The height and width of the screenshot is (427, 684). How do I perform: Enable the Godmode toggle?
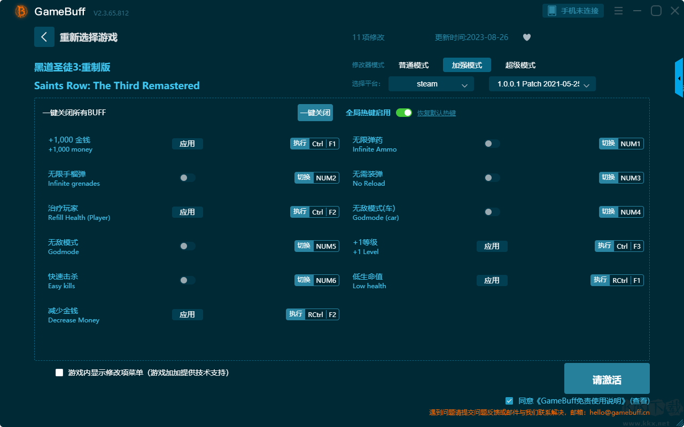(x=188, y=246)
